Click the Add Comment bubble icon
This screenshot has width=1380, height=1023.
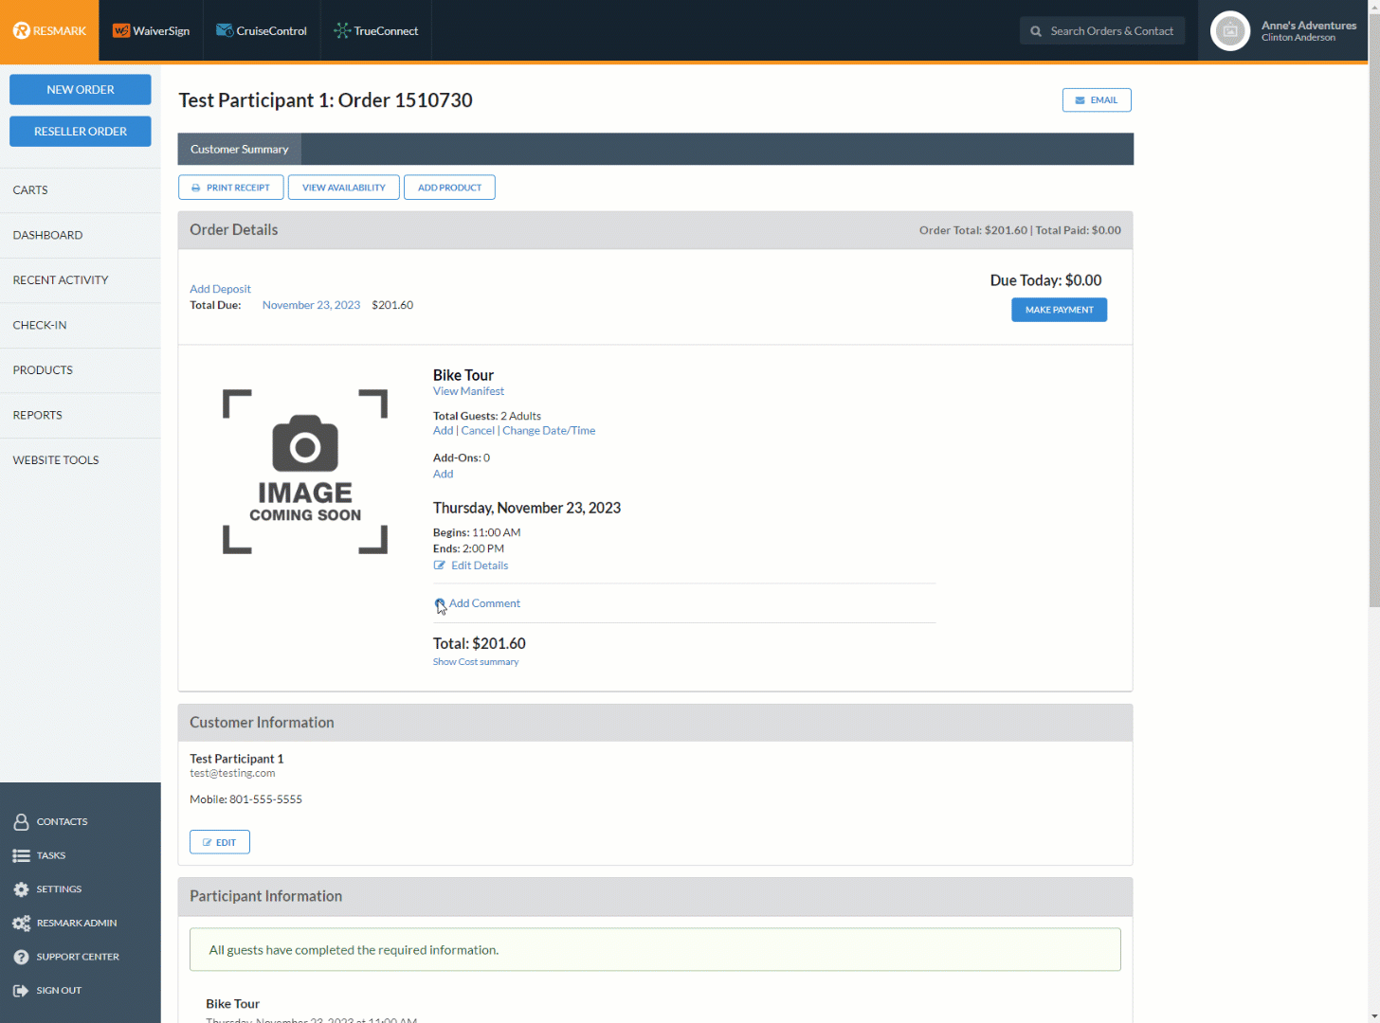tap(440, 603)
